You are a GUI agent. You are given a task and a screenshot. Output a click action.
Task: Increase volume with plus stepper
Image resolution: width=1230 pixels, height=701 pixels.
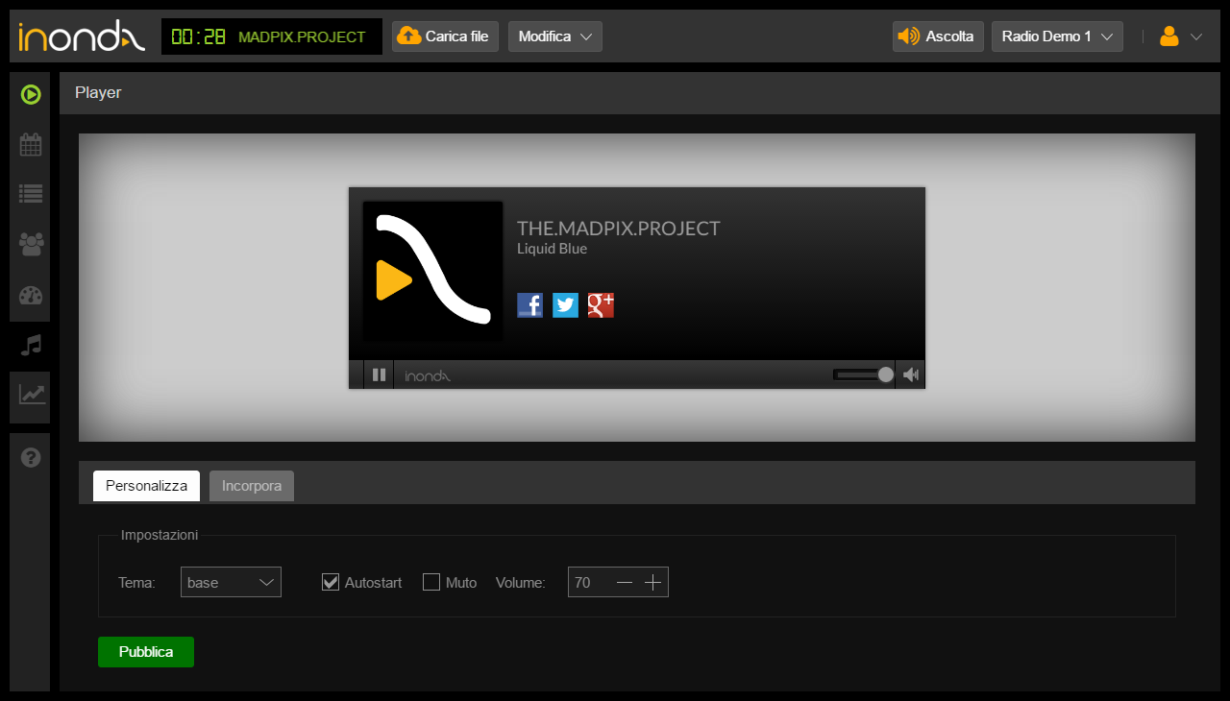click(653, 582)
